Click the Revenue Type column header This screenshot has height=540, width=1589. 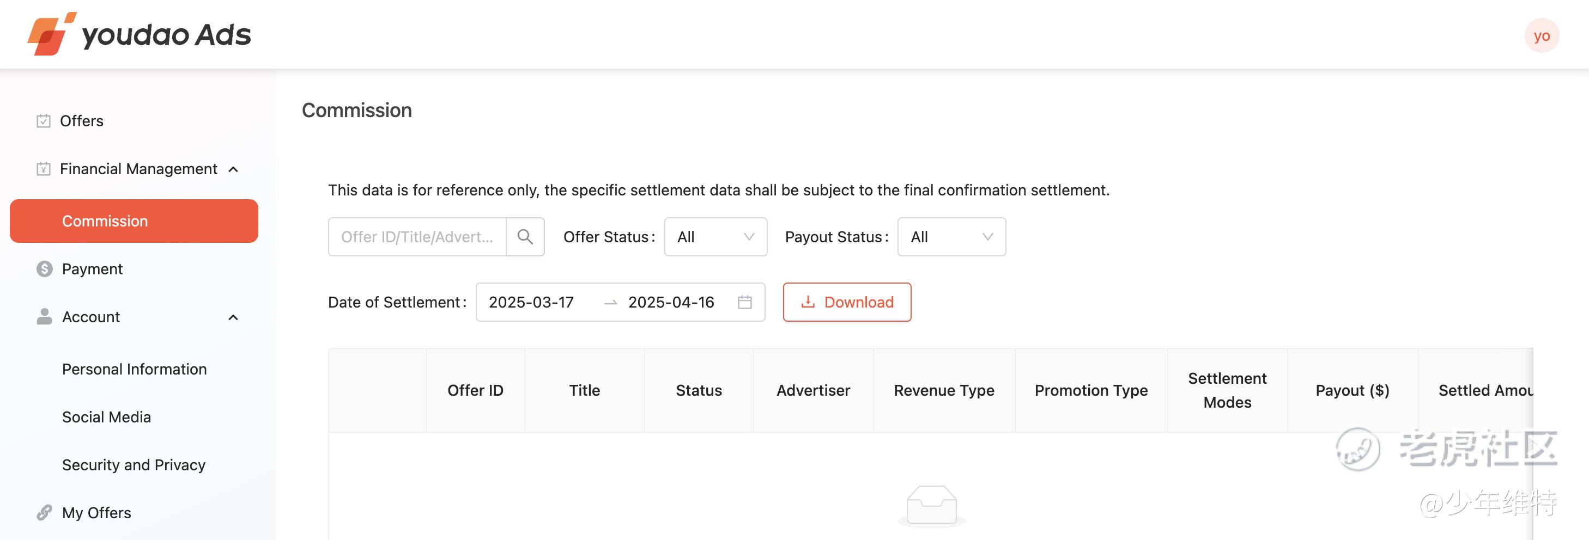point(944,390)
